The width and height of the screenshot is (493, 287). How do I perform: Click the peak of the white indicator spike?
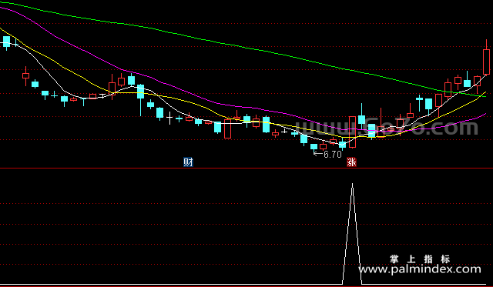click(352, 185)
